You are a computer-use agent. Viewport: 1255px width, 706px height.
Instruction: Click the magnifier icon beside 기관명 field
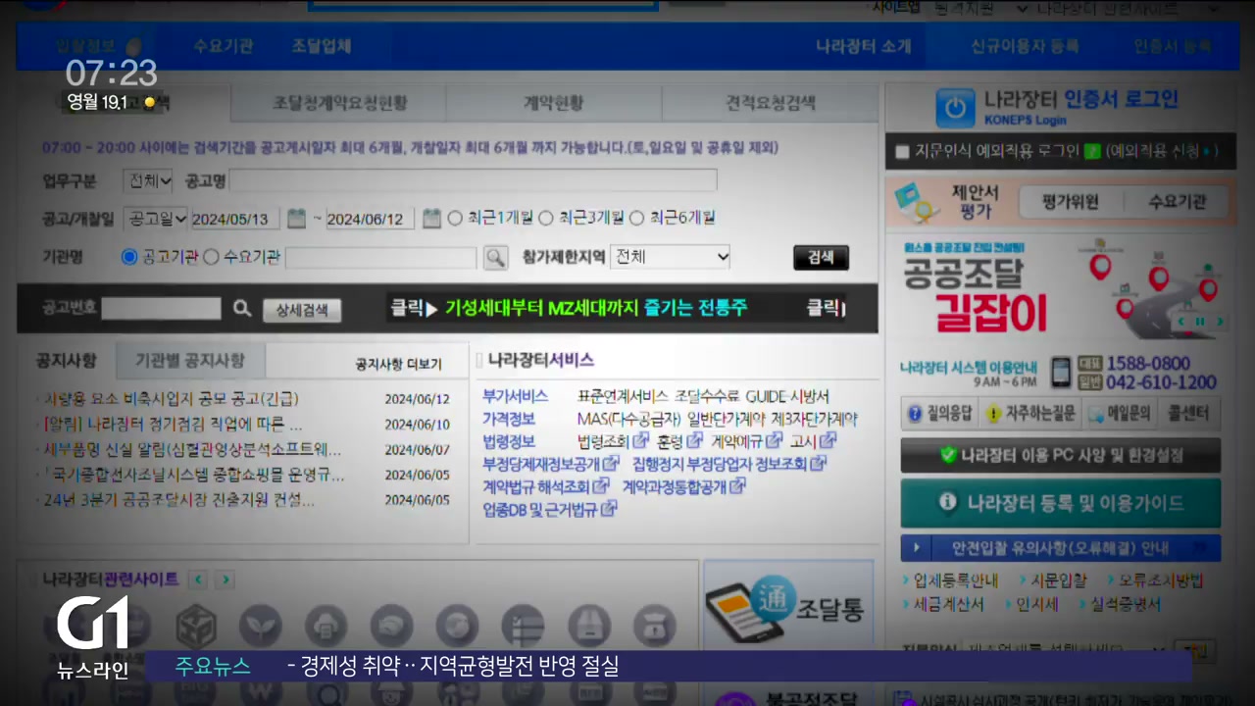point(495,258)
